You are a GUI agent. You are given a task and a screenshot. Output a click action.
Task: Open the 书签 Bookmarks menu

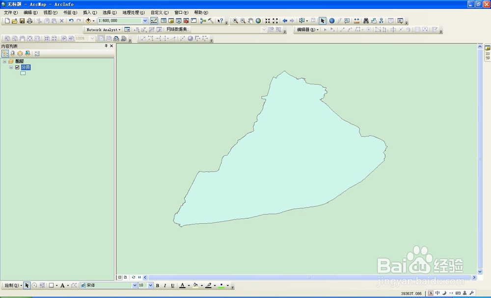(x=70, y=13)
